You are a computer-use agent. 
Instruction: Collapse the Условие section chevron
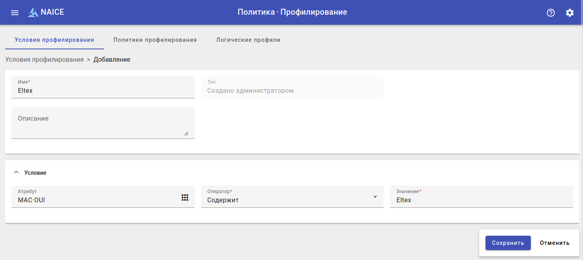click(16, 172)
